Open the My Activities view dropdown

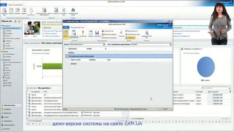(x=51, y=88)
